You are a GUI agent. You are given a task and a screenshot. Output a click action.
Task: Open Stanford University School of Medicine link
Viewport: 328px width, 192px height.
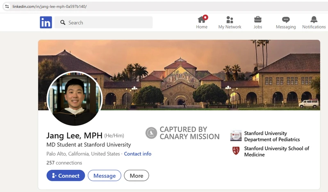tap(276, 151)
